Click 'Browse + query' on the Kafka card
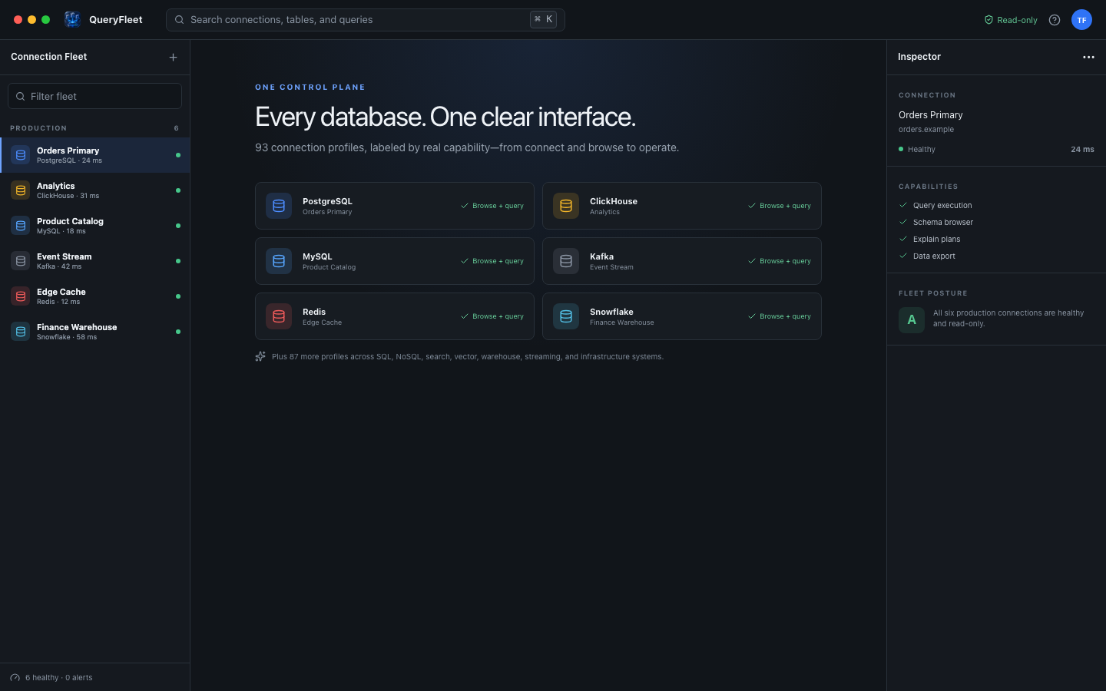 (x=780, y=261)
